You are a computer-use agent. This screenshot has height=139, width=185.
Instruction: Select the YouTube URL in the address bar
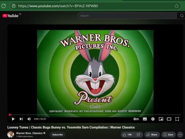[58, 6]
